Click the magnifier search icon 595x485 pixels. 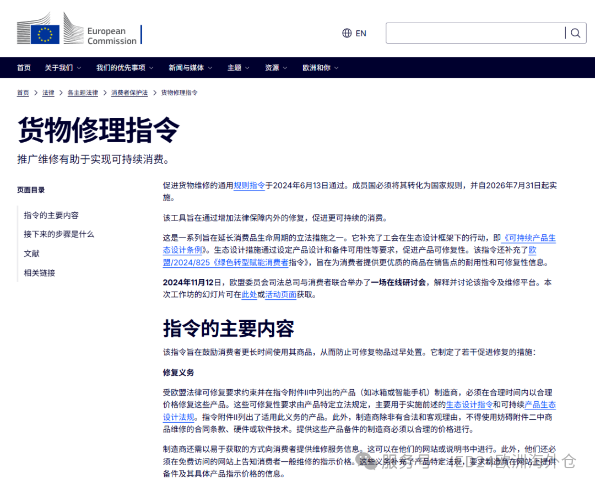click(576, 33)
